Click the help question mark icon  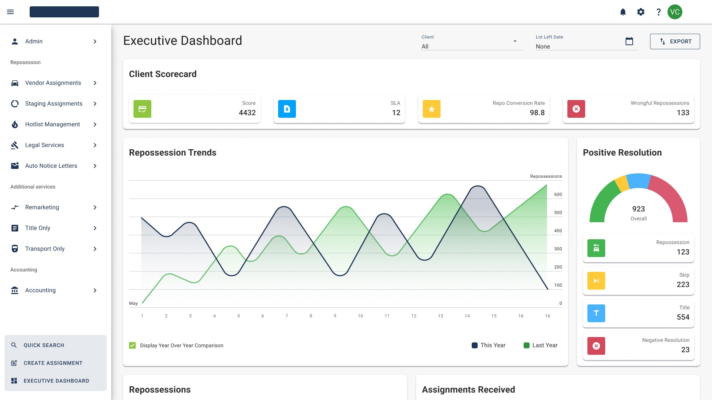[x=659, y=12]
